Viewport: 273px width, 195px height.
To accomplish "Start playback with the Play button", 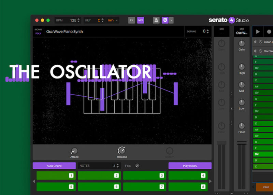I will [258, 31].
